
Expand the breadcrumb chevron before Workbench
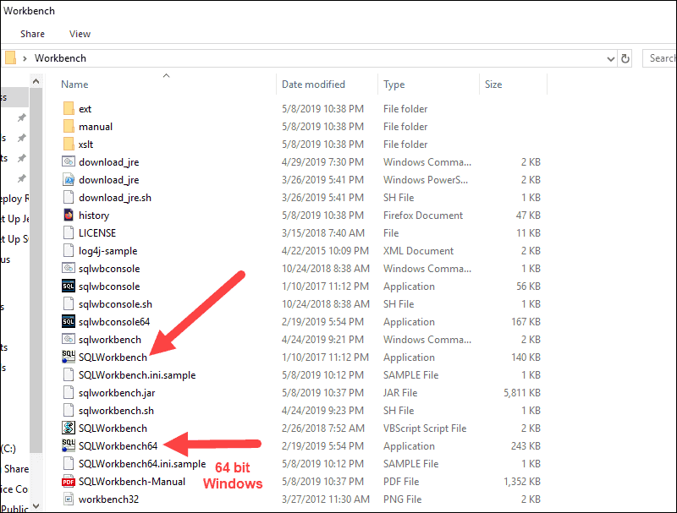pyautogui.click(x=25, y=58)
